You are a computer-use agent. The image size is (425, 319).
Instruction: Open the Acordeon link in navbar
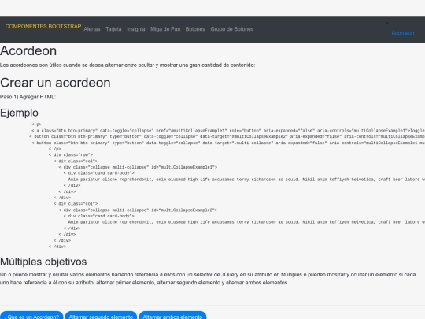pyautogui.click(x=403, y=33)
